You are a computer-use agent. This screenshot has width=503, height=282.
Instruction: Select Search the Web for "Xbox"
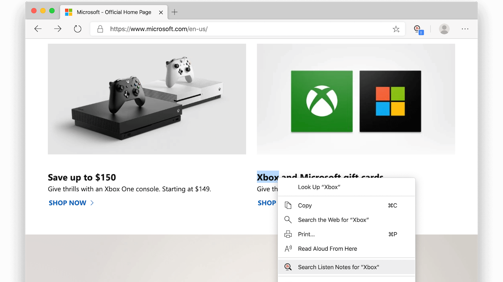[346, 220]
